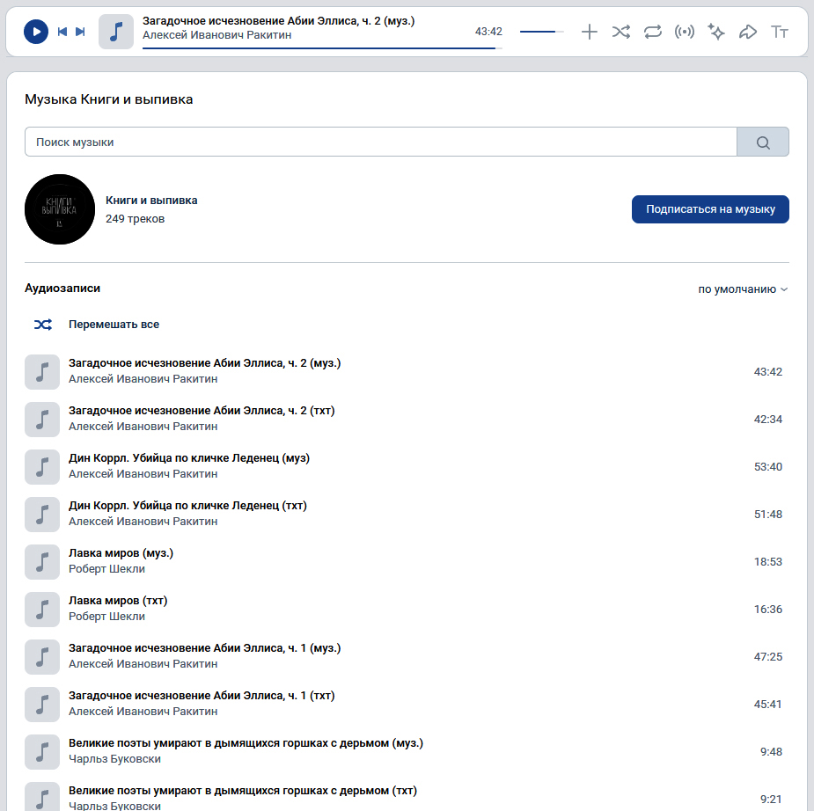Click the magnifier search button
Viewport: 814px width, 811px height.
point(763,142)
